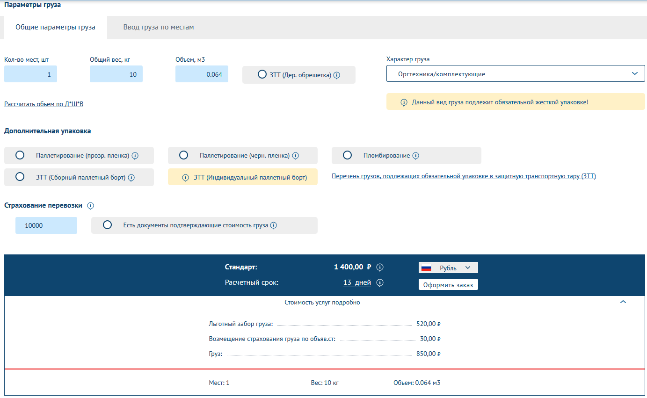Switch to Ввод груза по местам tab

tap(158, 27)
